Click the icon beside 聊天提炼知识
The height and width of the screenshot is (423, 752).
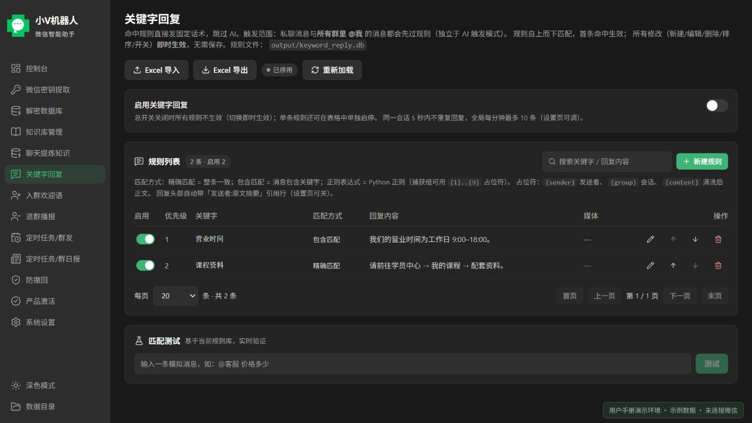(x=16, y=153)
